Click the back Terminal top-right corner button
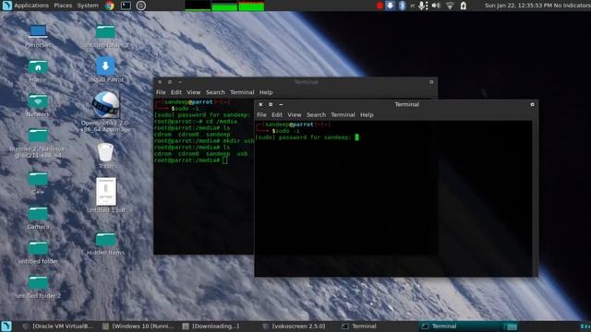Screen dimensions: 591x332 (x=431, y=82)
